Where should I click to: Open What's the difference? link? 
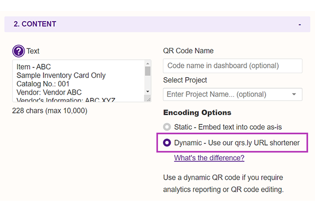(209, 158)
